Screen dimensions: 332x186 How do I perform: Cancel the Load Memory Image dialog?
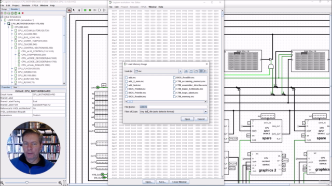tap(201, 119)
